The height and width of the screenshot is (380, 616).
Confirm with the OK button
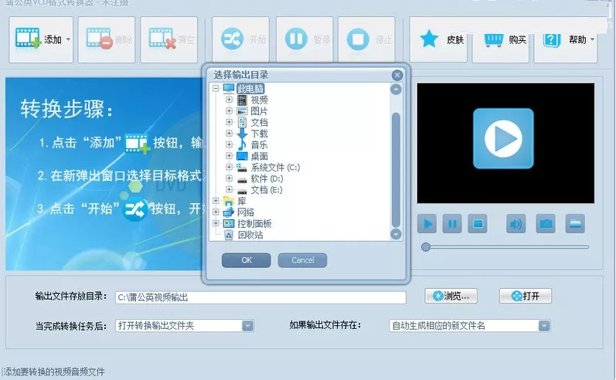pos(247,260)
